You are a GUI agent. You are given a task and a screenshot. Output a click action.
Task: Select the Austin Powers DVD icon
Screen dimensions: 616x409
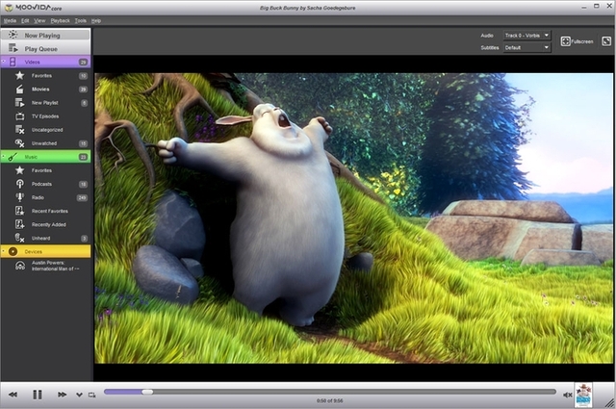pos(20,266)
